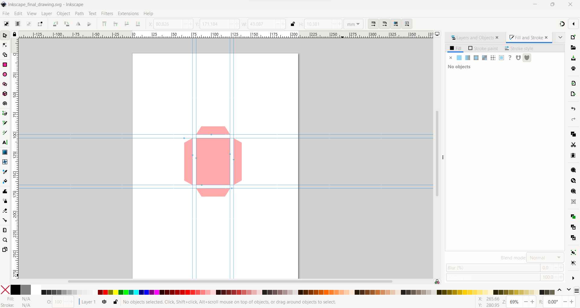This screenshot has height=308, width=580.
Task: Activate the Node editing tool
Action: (5, 45)
